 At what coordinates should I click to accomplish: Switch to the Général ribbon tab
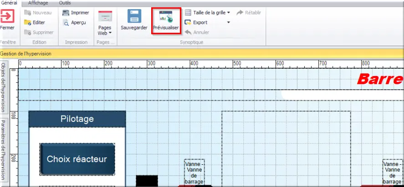point(9,3)
